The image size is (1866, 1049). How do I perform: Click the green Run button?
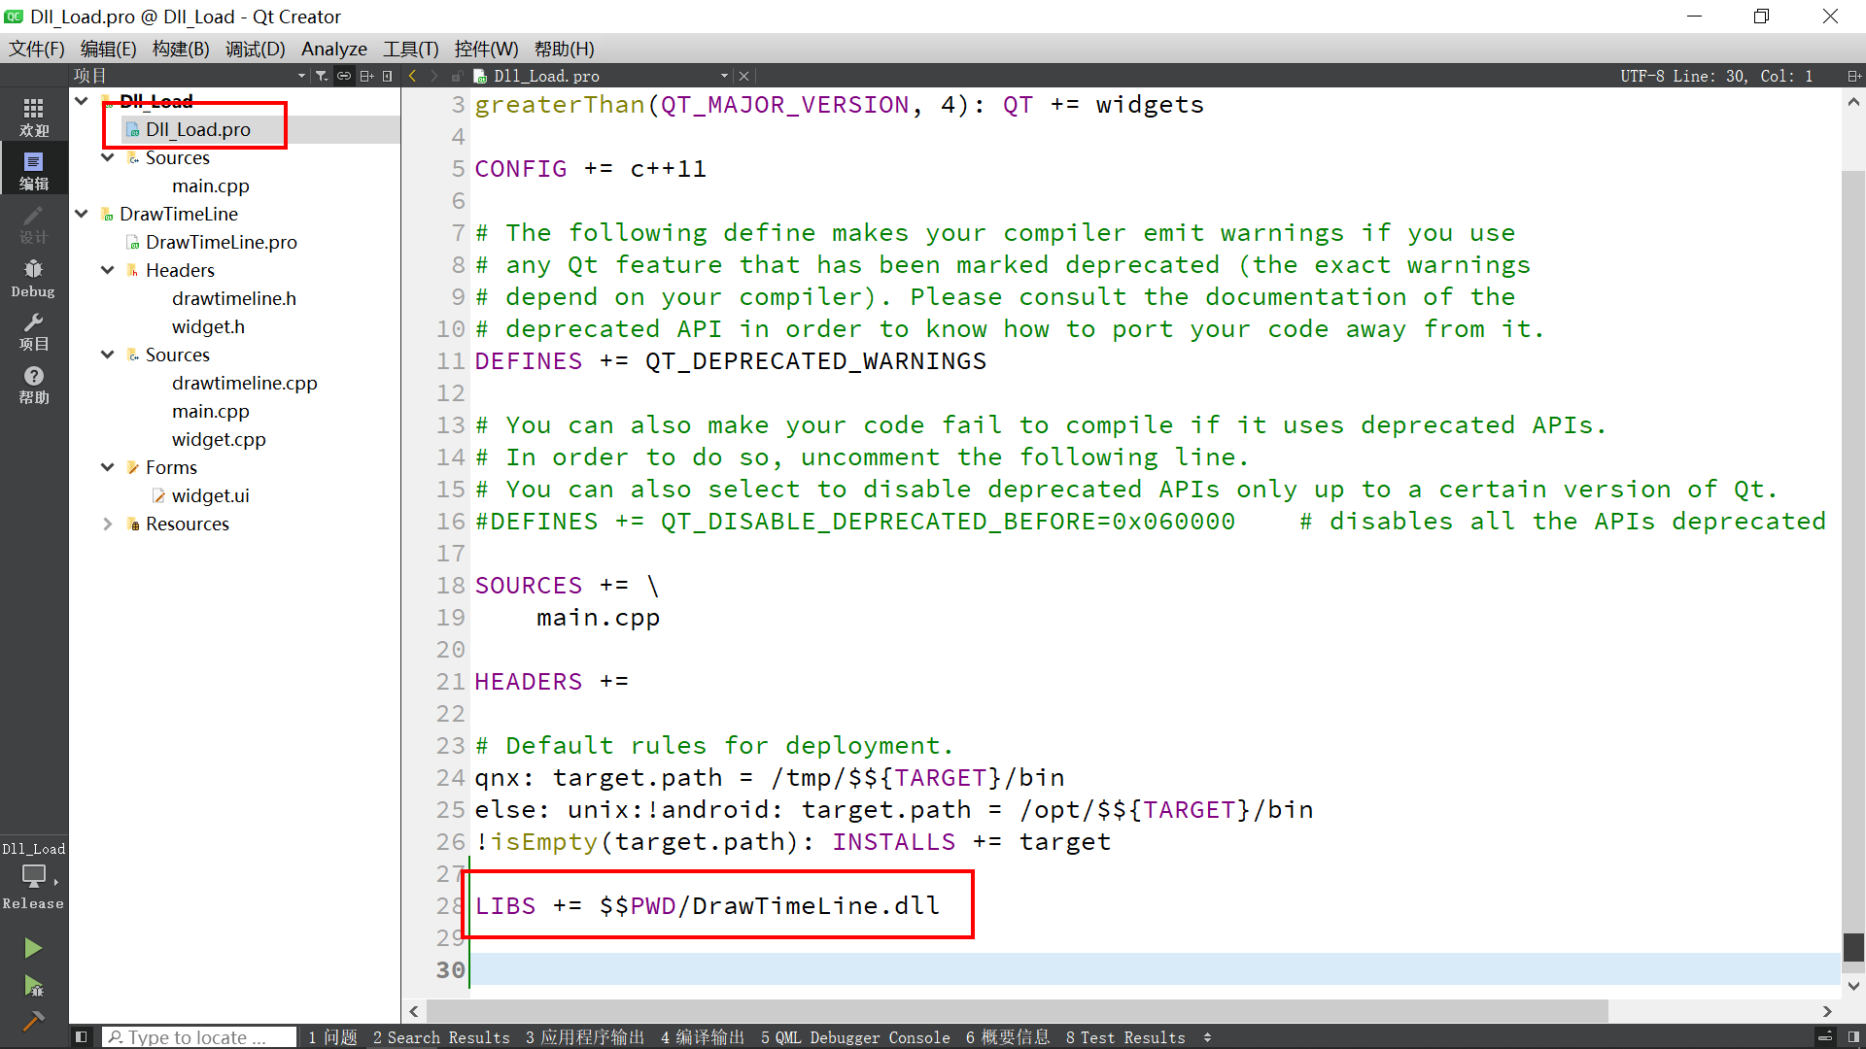tap(33, 948)
